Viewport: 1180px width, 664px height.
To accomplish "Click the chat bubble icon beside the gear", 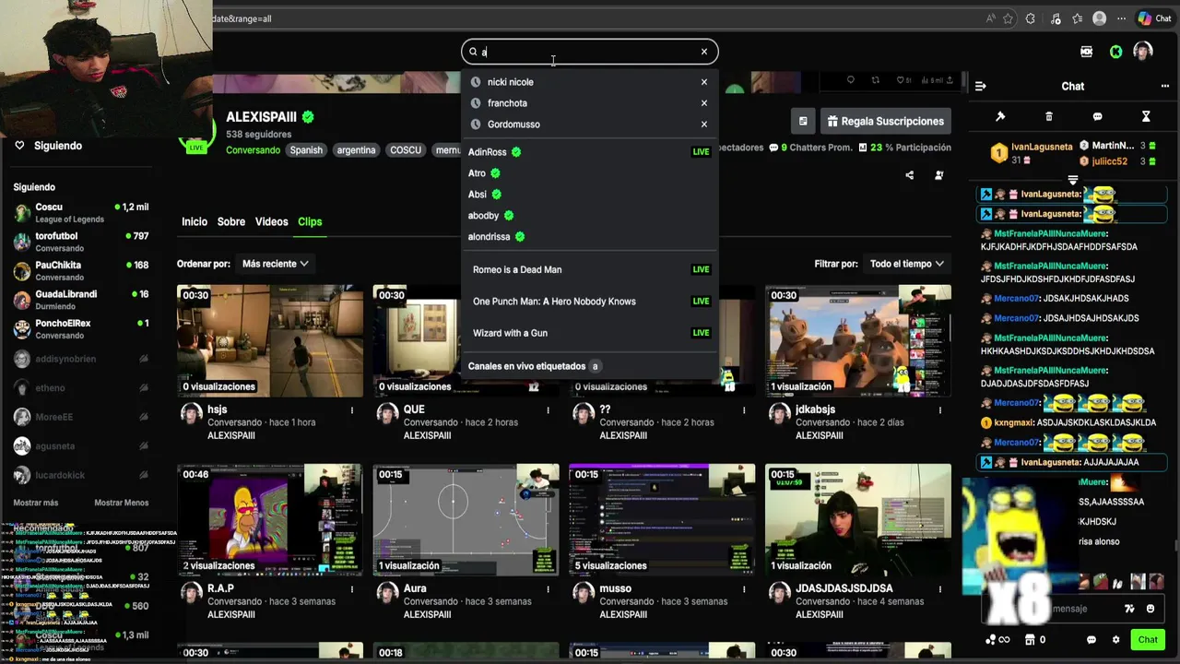I will [x=1091, y=640].
